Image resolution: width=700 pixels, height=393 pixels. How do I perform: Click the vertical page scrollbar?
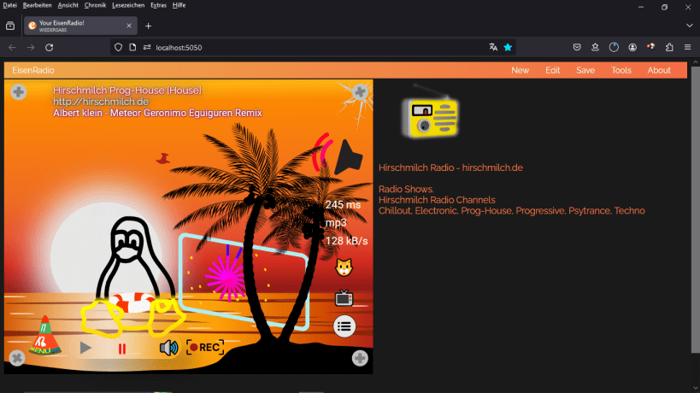(695, 209)
